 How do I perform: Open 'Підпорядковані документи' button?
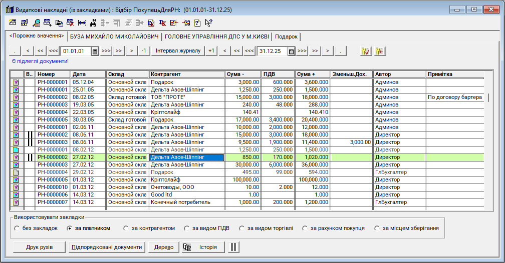107,247
